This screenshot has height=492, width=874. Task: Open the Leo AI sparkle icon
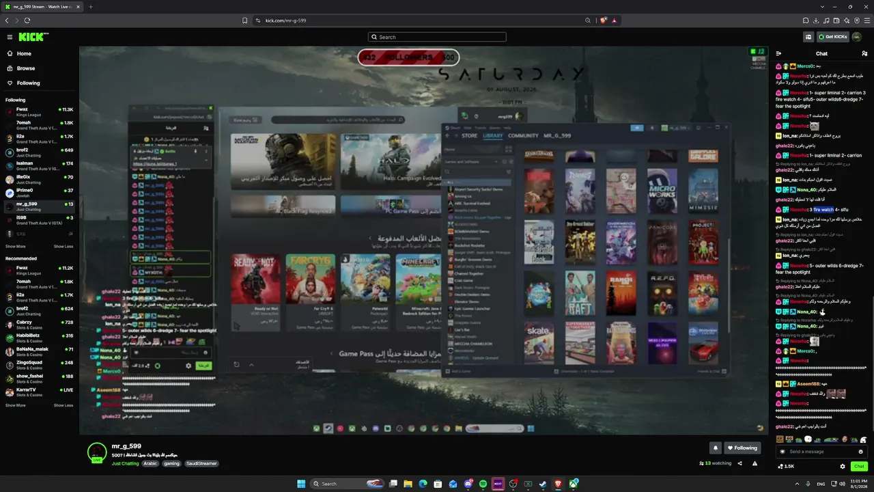coord(847,20)
